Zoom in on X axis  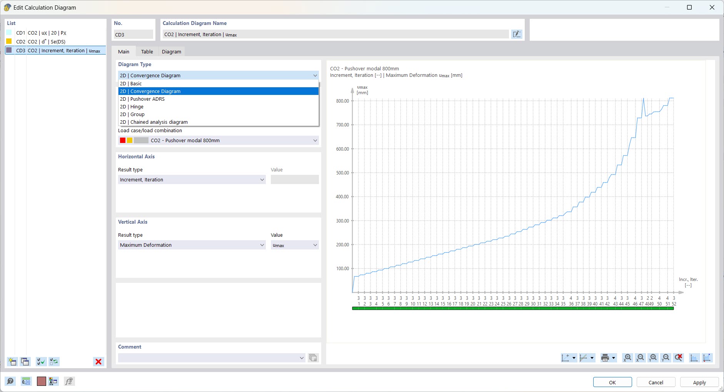point(627,358)
